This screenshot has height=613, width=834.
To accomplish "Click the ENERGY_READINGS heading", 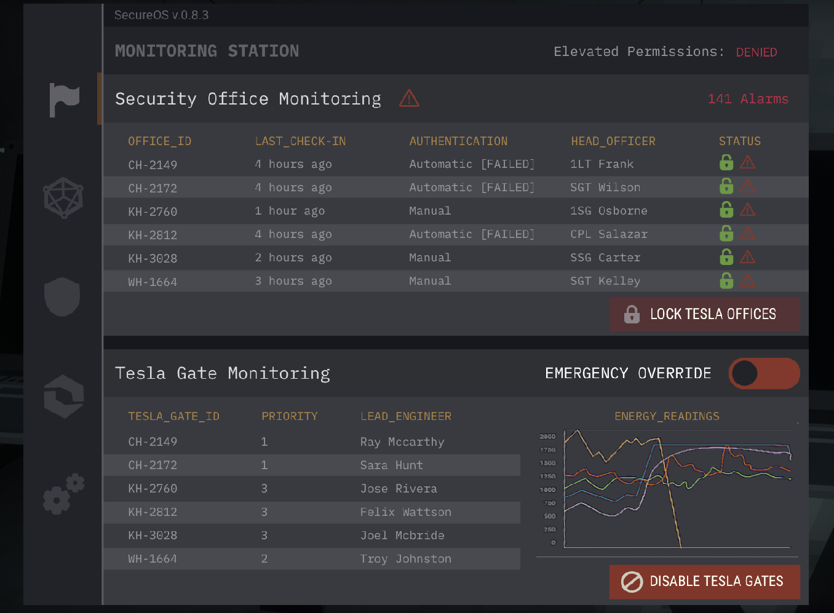I will click(x=667, y=416).
